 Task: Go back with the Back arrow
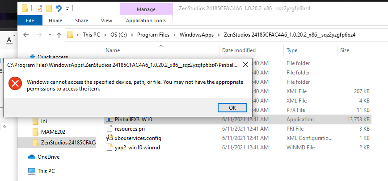click(26, 35)
